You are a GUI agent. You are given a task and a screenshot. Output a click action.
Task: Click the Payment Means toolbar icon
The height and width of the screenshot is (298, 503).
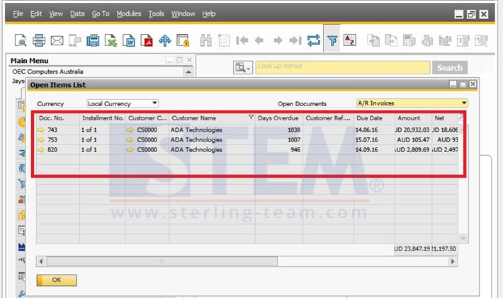tap(427, 40)
